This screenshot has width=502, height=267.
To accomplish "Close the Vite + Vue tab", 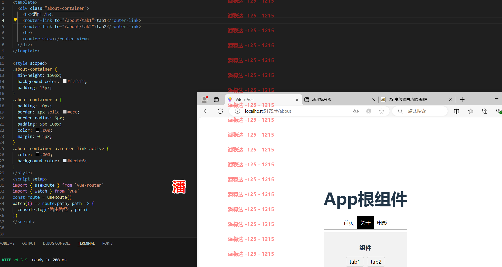I will click(297, 100).
